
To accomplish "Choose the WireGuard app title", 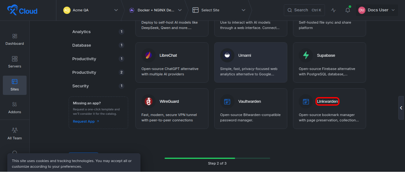I will [169, 102].
